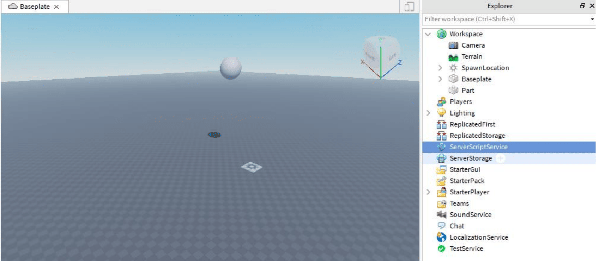Screen dimensions: 599x261
Task: Select the LocalizationService label
Action: point(479,237)
